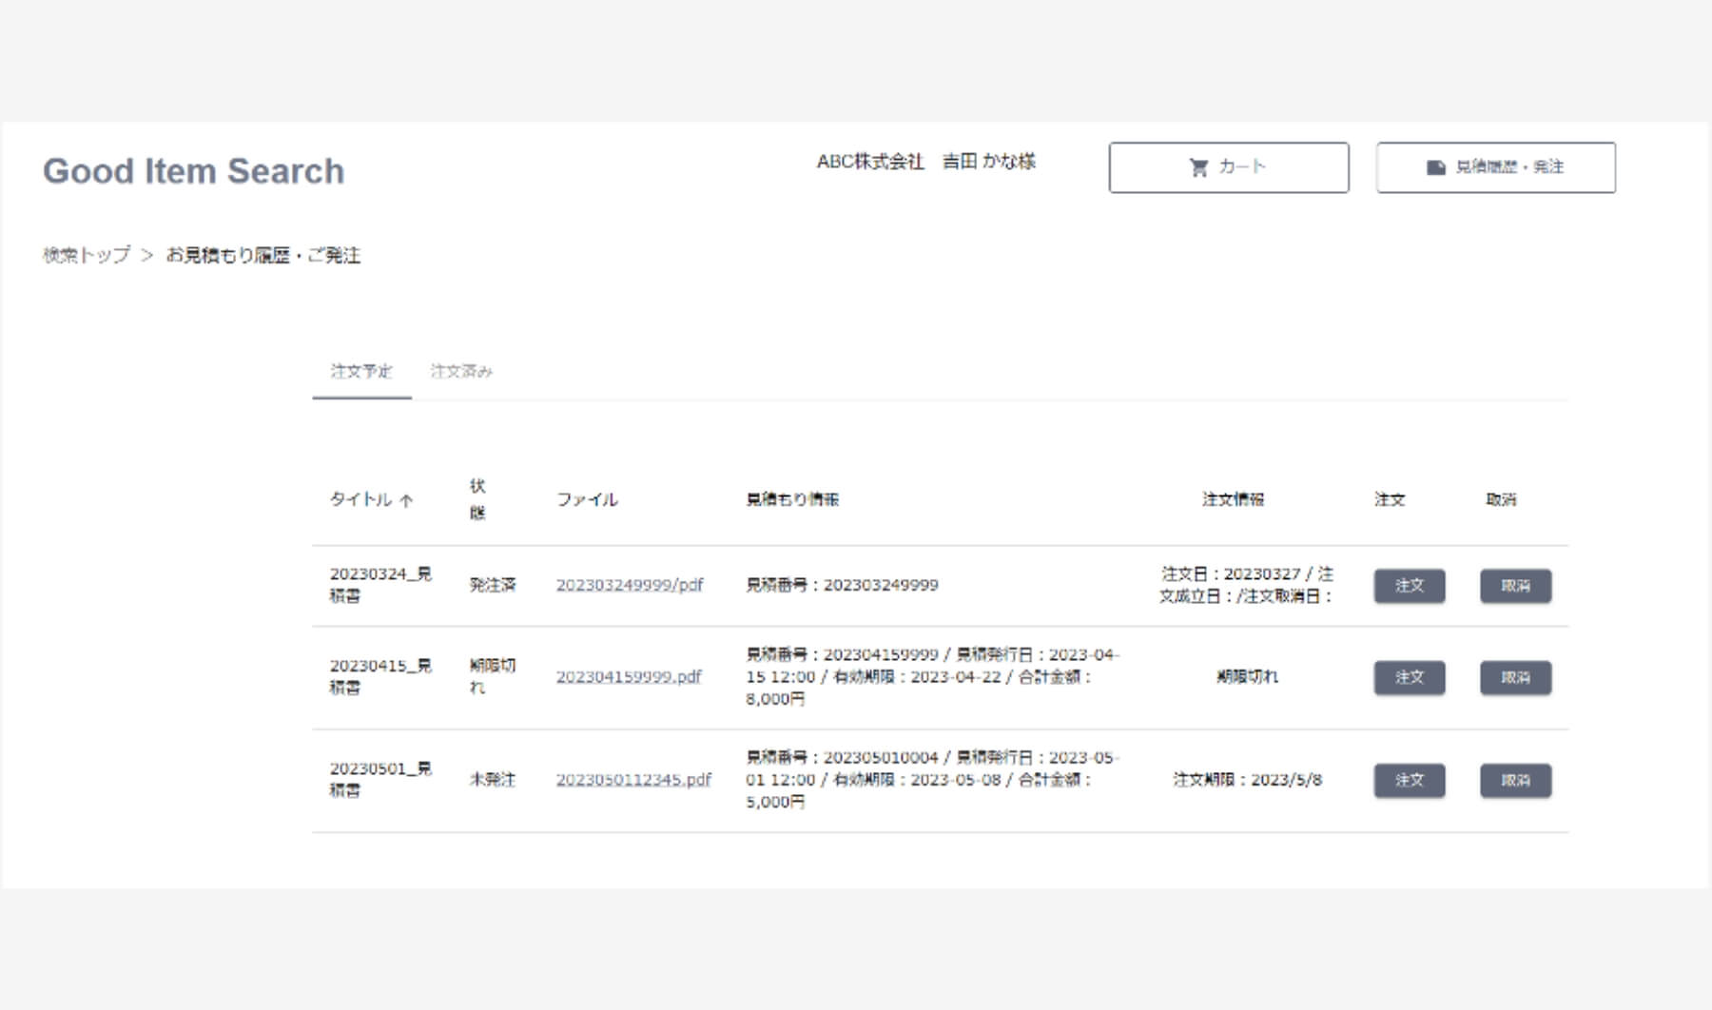The height and width of the screenshot is (1010, 1712).
Task: Open file 202304159999.pdf link
Action: [x=628, y=677]
